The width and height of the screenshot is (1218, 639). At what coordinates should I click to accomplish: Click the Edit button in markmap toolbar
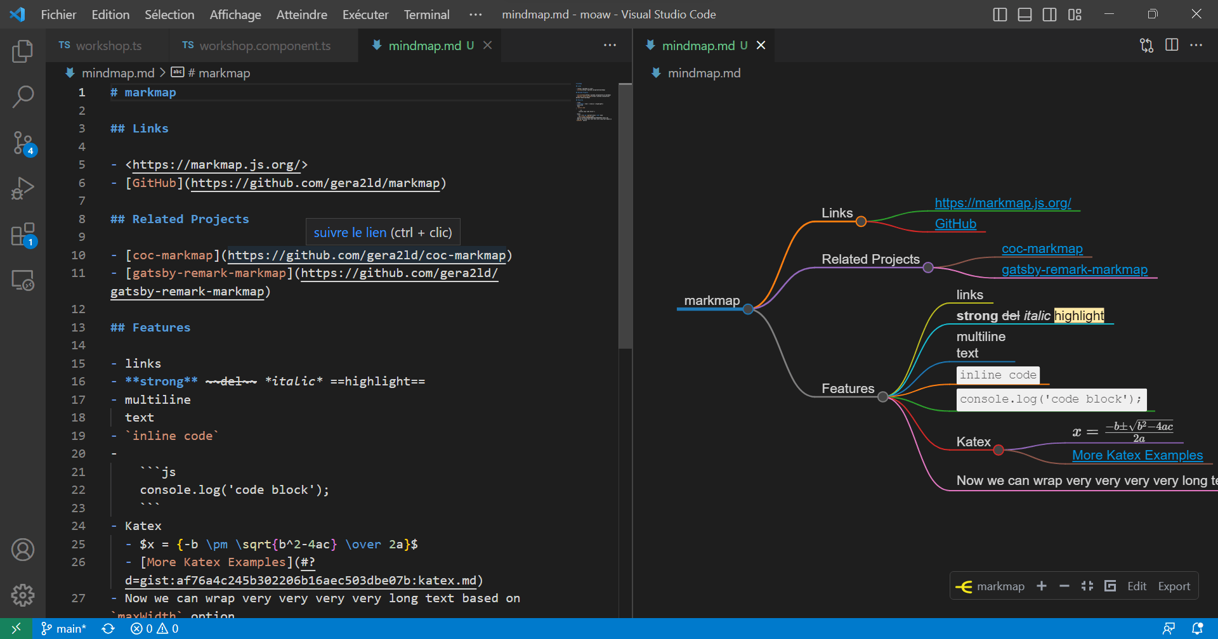(1137, 586)
